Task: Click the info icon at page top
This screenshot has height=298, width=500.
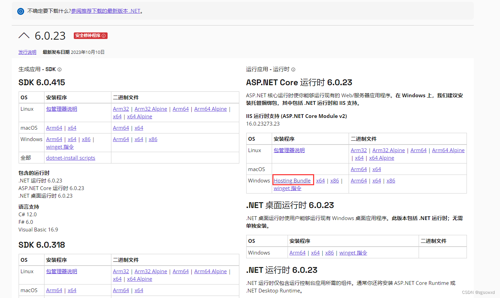Action: point(21,11)
